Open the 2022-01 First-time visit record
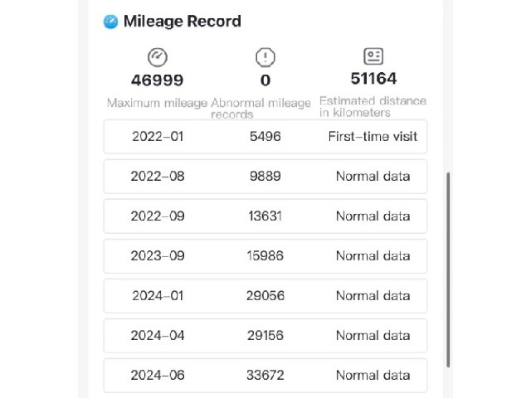 265,137
